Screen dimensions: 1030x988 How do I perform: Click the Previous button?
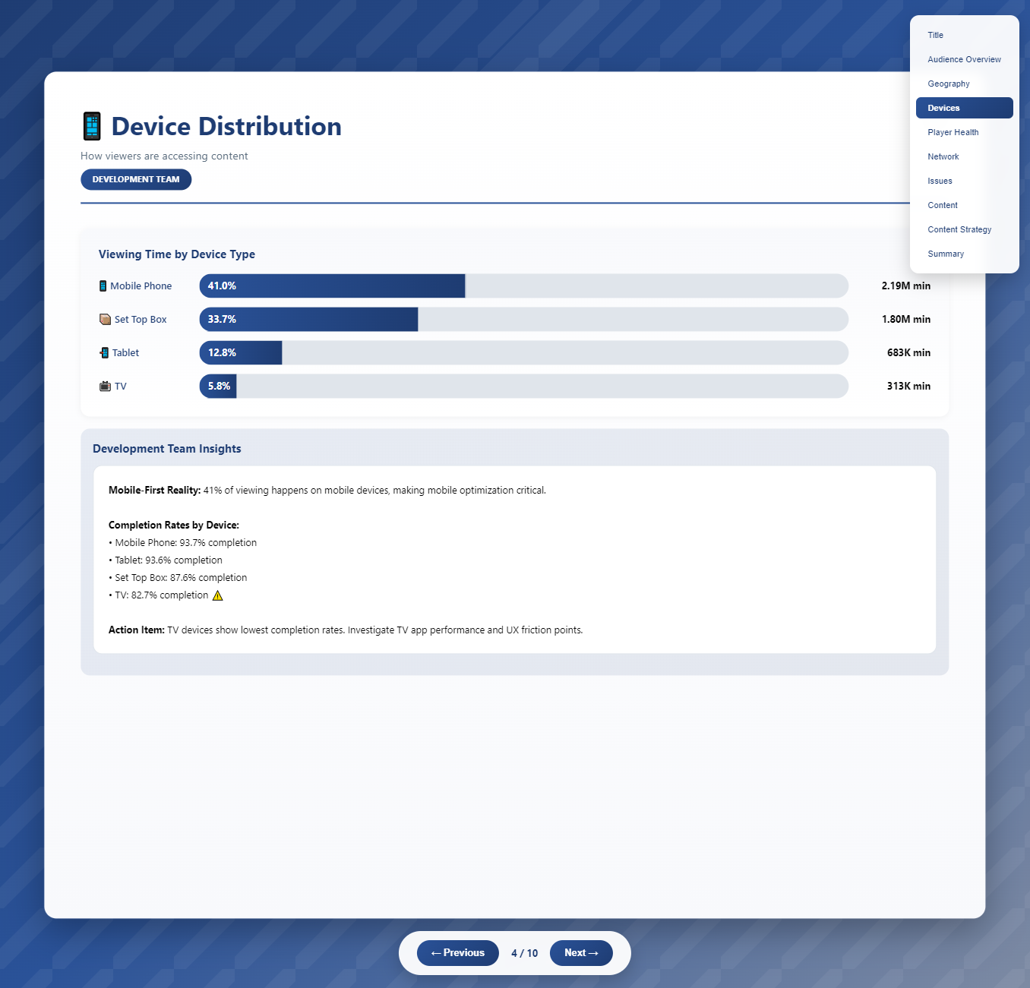point(457,953)
